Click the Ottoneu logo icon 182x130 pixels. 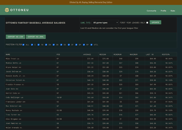(x=7, y=10)
